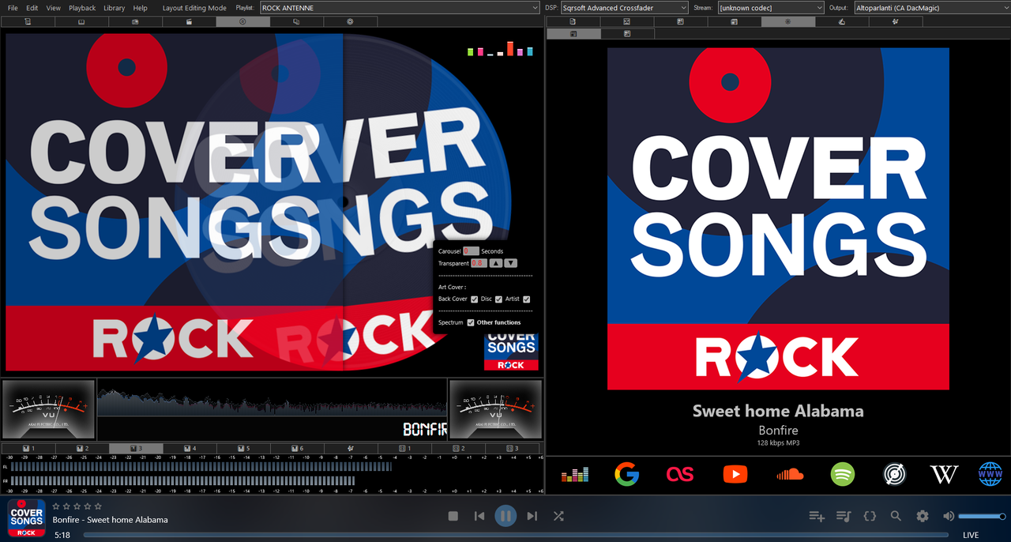Switch to bottom panel tab 5

(244, 449)
